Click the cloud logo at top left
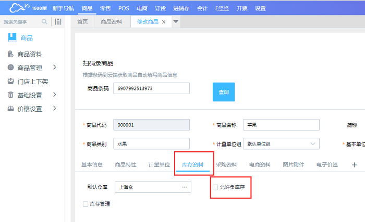Screen dimensions: 365x222 pos(12,7)
